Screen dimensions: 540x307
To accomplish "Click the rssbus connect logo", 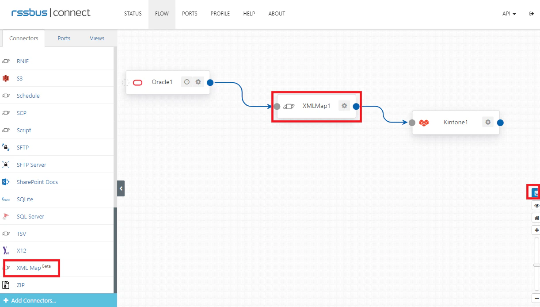I will pos(51,13).
